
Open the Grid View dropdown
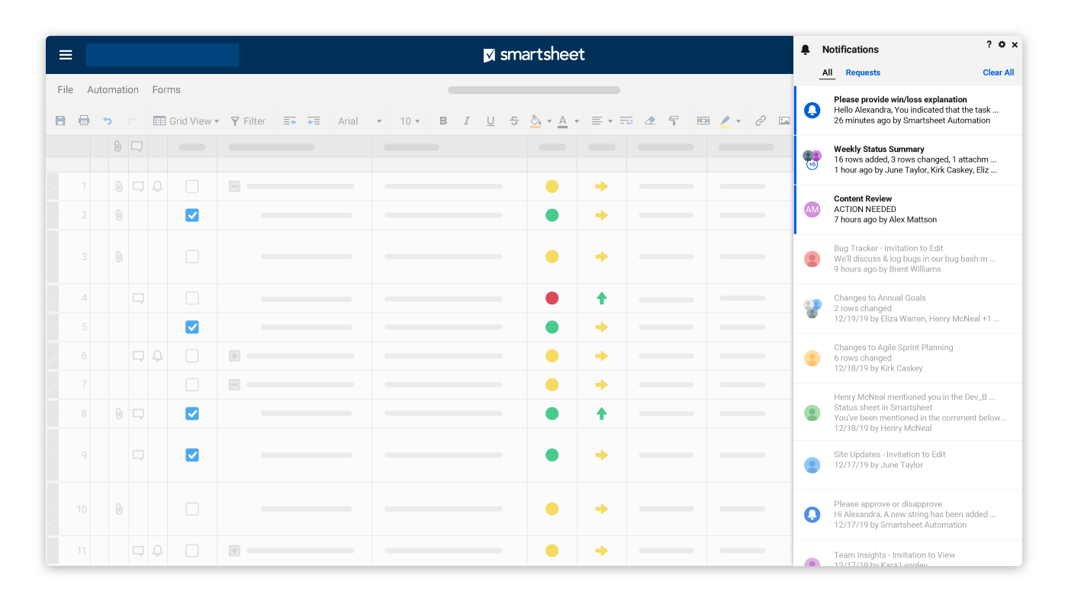[186, 121]
